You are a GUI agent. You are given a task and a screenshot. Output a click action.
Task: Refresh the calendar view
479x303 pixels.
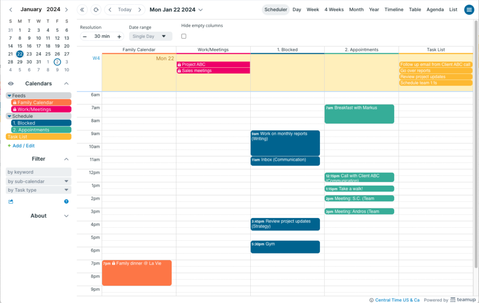coord(96,9)
